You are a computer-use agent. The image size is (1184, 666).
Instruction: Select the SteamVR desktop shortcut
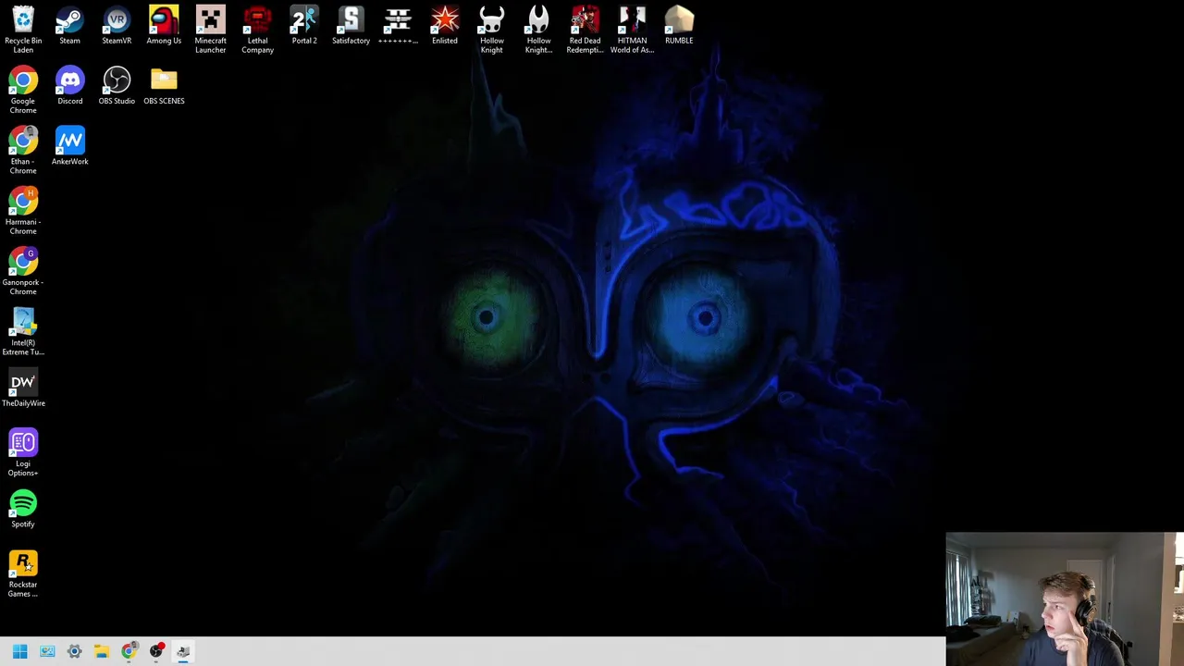117,26
